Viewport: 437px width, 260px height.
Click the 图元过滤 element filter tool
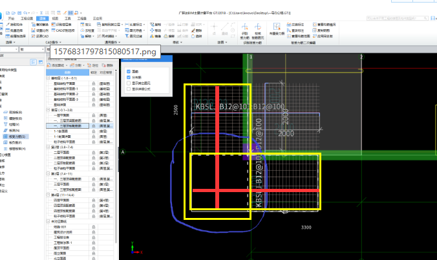(x=134, y=36)
